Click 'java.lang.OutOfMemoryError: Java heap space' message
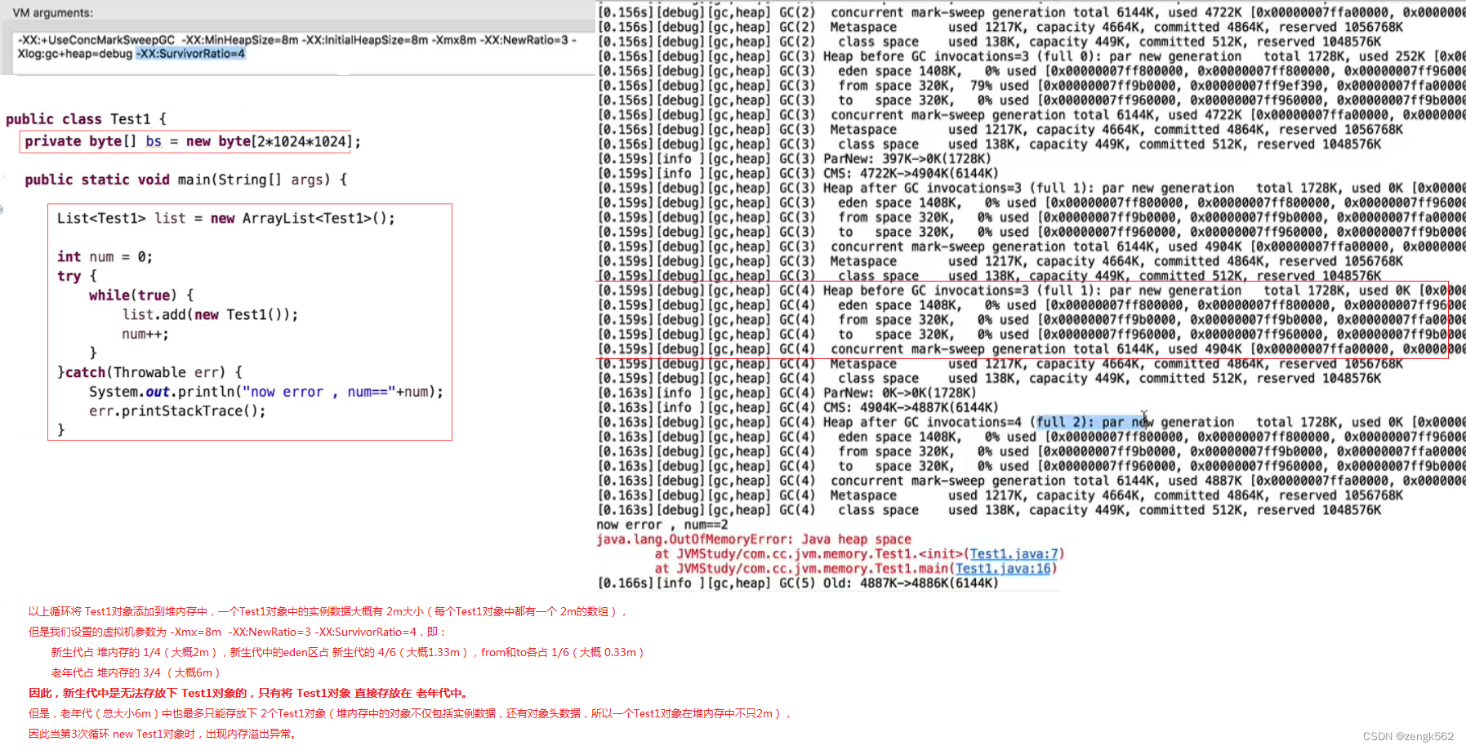 pos(753,539)
